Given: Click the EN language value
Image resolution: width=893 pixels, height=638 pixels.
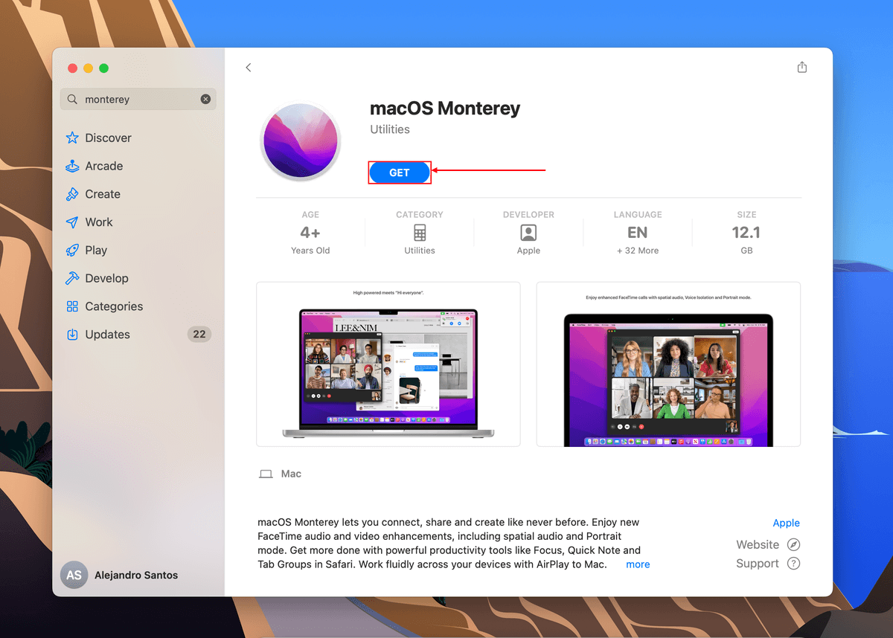Looking at the screenshot, I should pyautogui.click(x=638, y=233).
